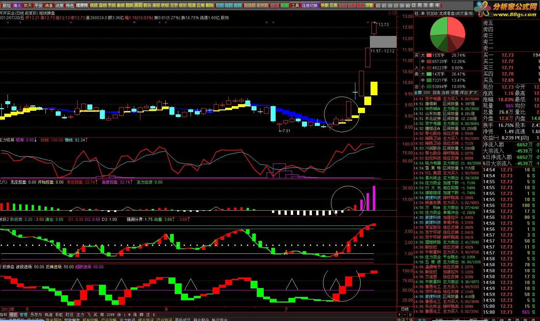Viewport: 540px width, 321px height.
Task: Switch to the 60-minute period
Action: pos(407,6)
